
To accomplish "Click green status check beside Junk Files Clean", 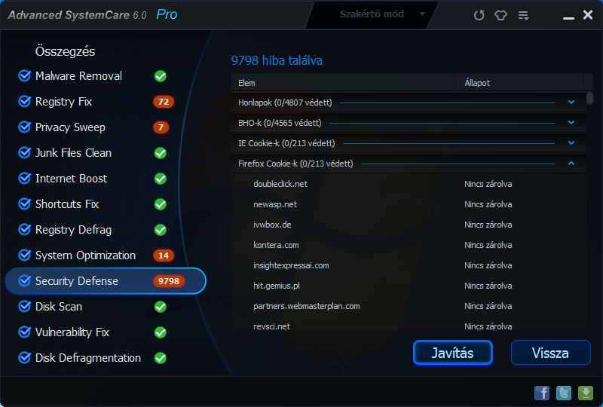I will [x=161, y=153].
